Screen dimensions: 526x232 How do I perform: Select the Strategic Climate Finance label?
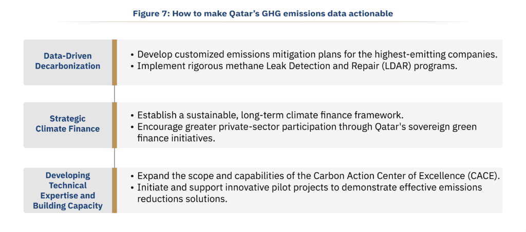(68, 124)
